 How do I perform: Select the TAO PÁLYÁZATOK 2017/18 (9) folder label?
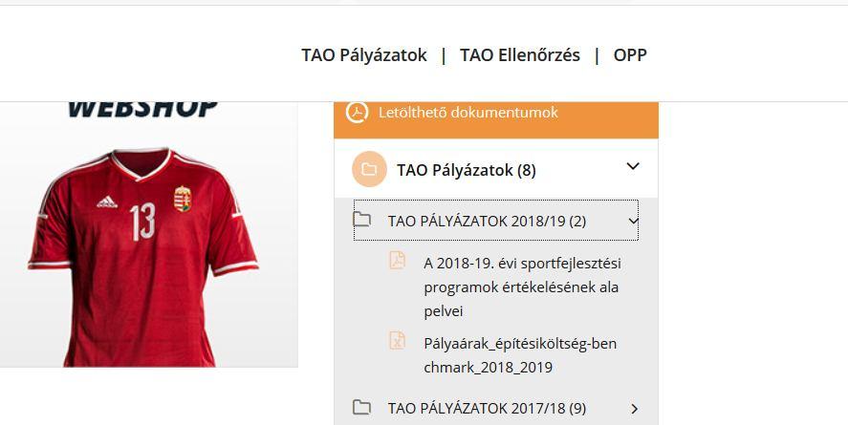tap(487, 409)
